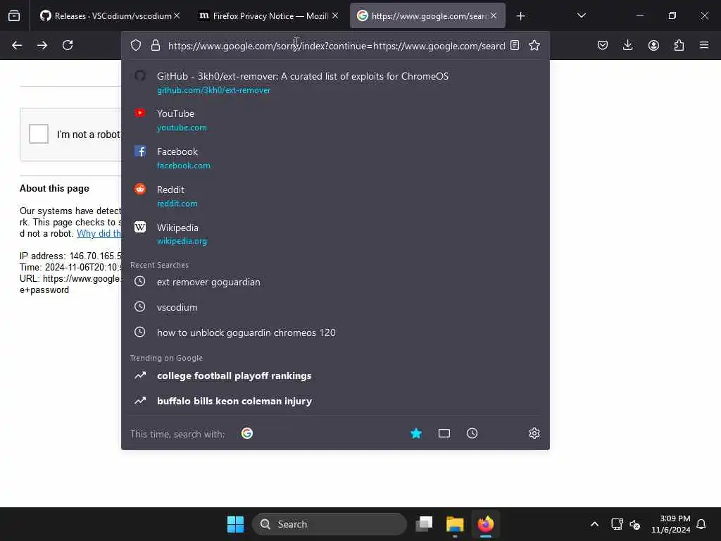Open the Reddit suggestion
721x541 pixels.
pyautogui.click(x=335, y=196)
